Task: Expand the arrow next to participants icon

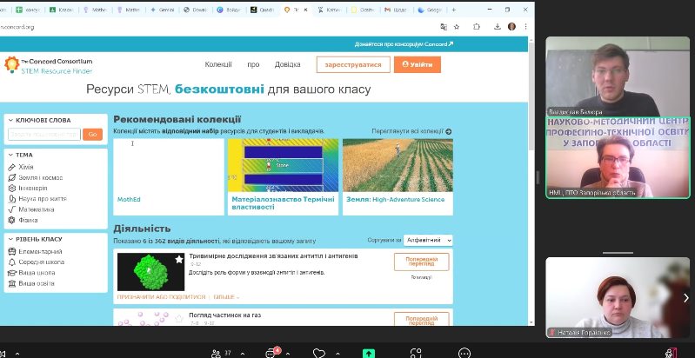Action: tap(242, 354)
